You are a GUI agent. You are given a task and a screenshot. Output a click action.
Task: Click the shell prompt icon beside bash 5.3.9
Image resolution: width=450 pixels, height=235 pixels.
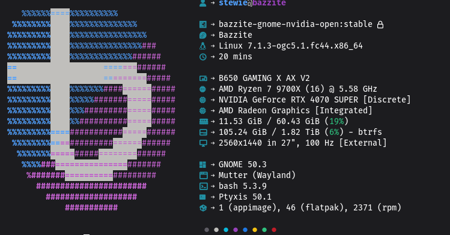point(204,186)
